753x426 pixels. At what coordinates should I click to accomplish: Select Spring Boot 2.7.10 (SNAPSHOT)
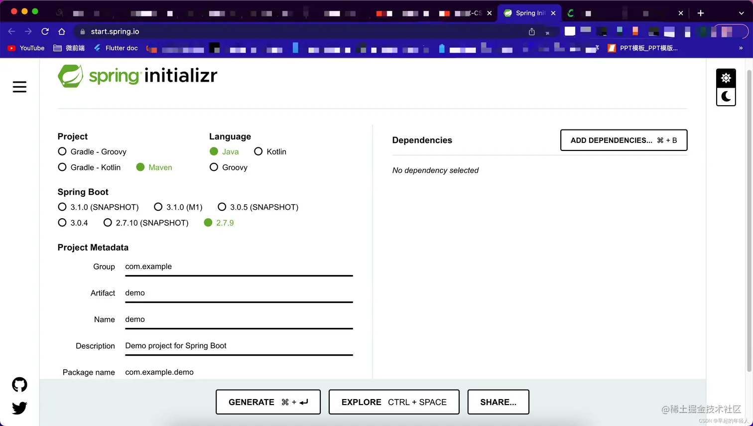click(x=146, y=223)
